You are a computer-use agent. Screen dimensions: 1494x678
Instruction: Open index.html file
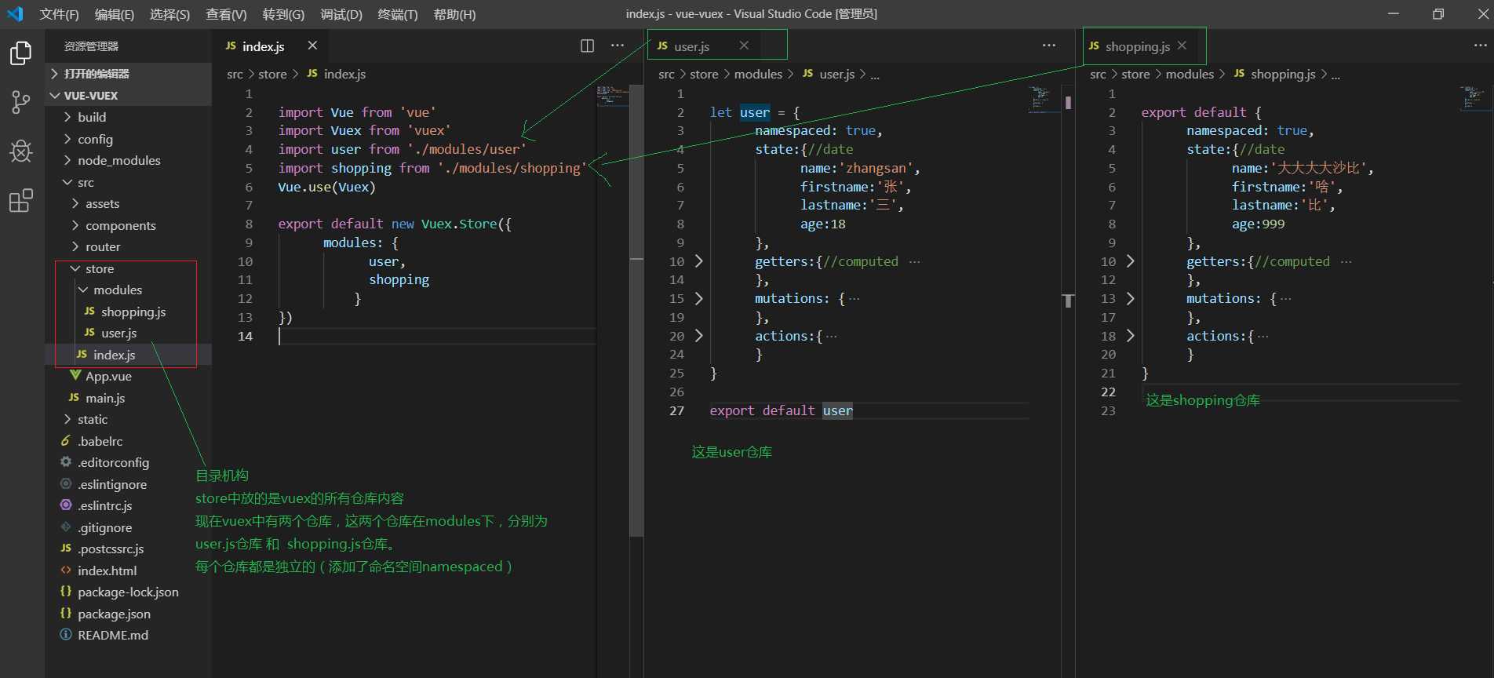pos(129,570)
